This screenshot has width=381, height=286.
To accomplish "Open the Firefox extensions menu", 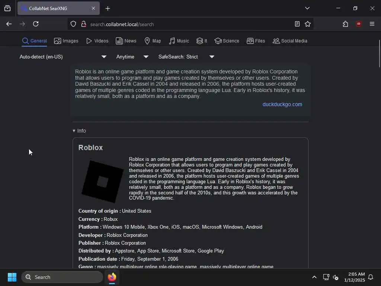I will point(345,24).
